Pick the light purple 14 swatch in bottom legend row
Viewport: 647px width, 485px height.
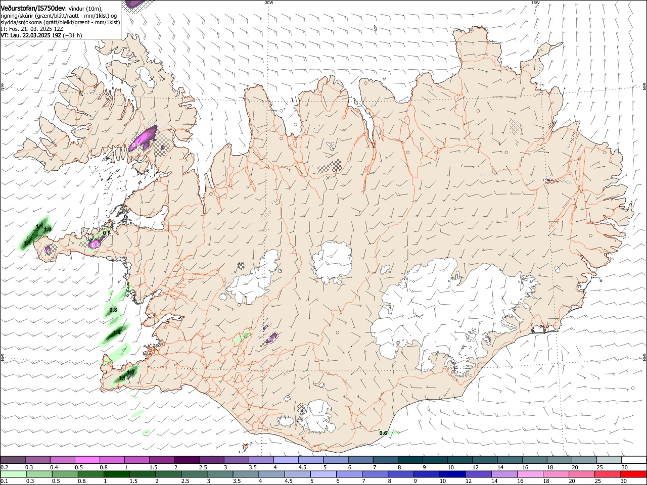[503, 474]
